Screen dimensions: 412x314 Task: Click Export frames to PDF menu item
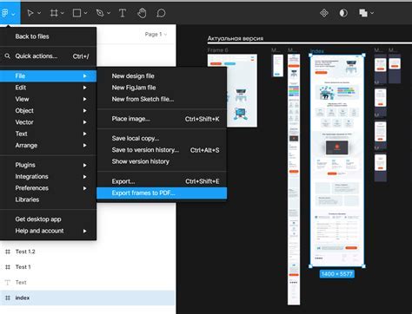162,193
